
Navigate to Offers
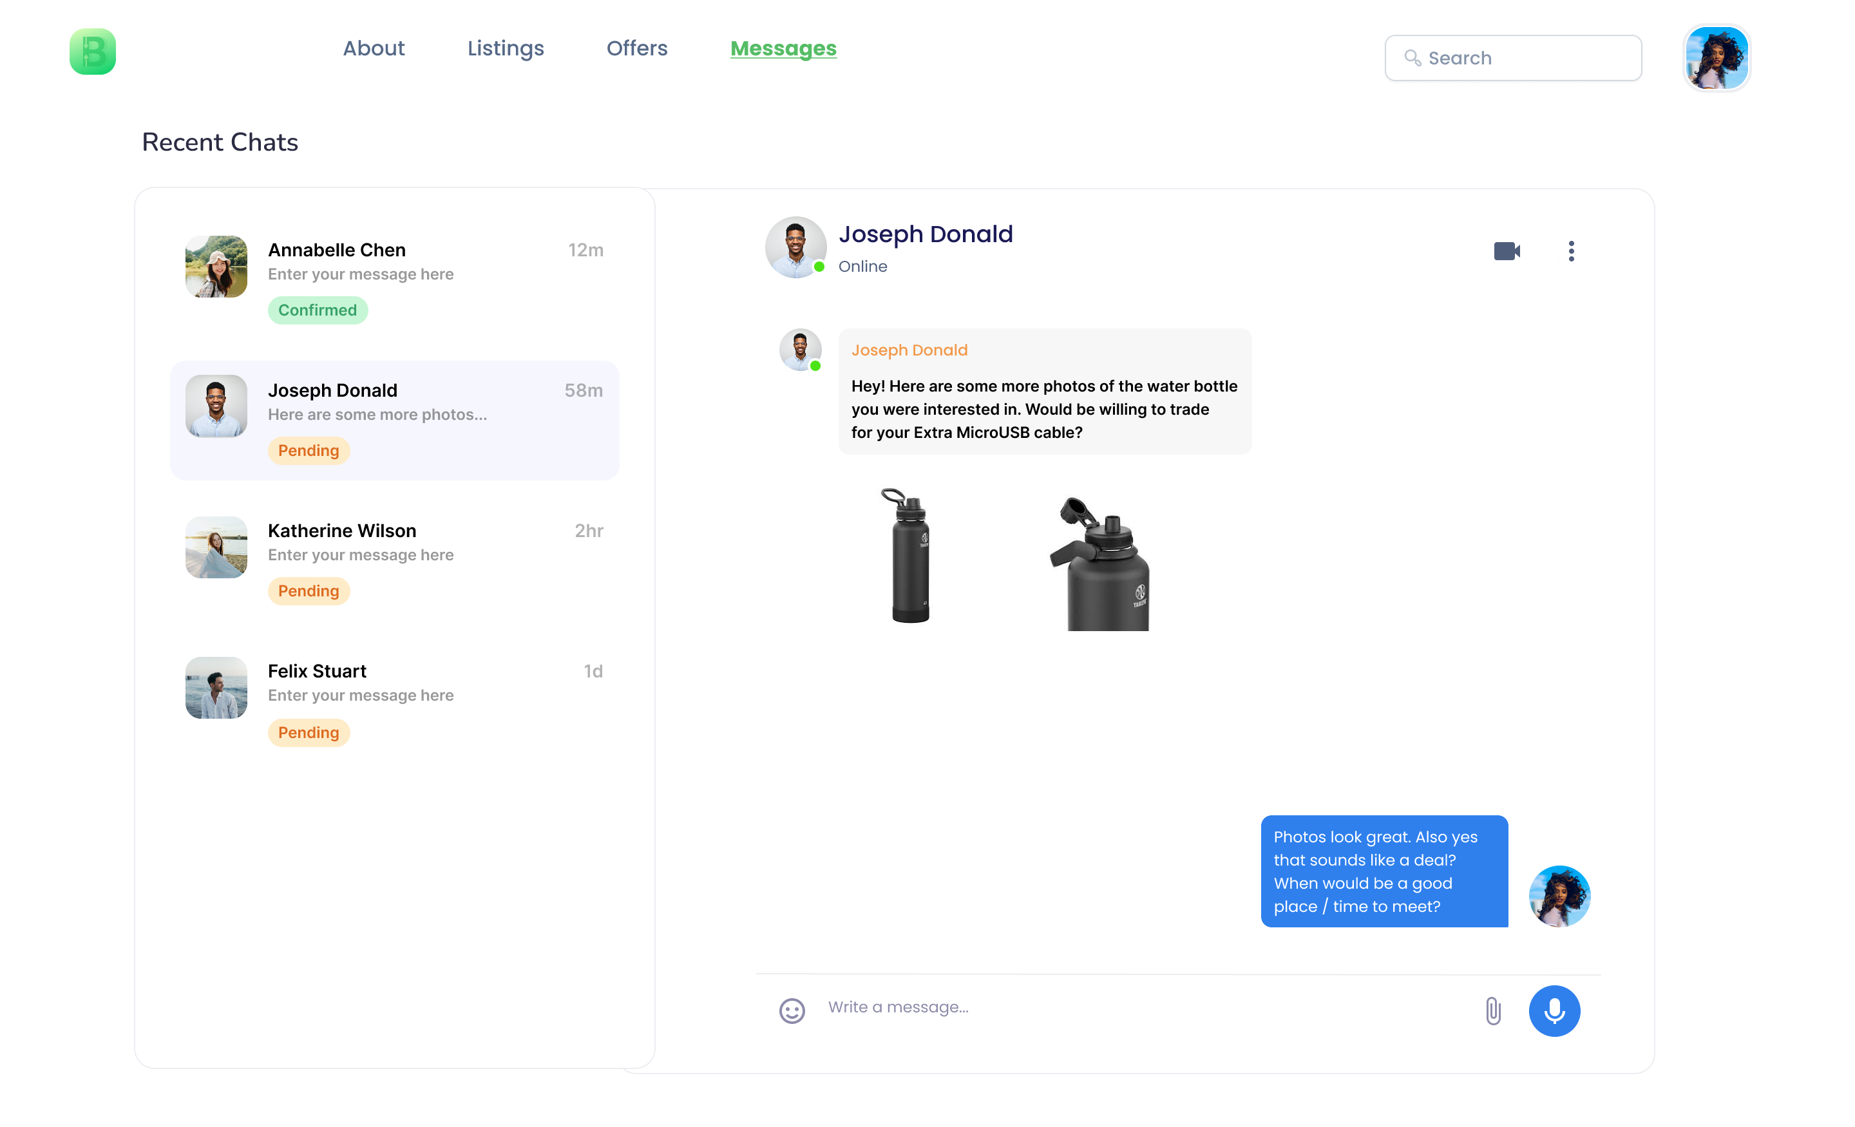click(x=637, y=48)
